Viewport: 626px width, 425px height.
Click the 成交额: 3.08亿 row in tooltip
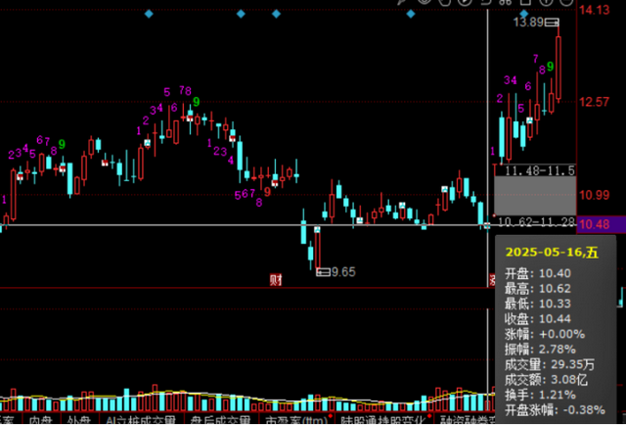click(547, 380)
